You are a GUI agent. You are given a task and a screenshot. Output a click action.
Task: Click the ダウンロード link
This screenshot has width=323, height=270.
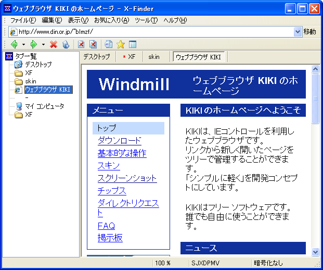pyautogui.click(x=119, y=141)
